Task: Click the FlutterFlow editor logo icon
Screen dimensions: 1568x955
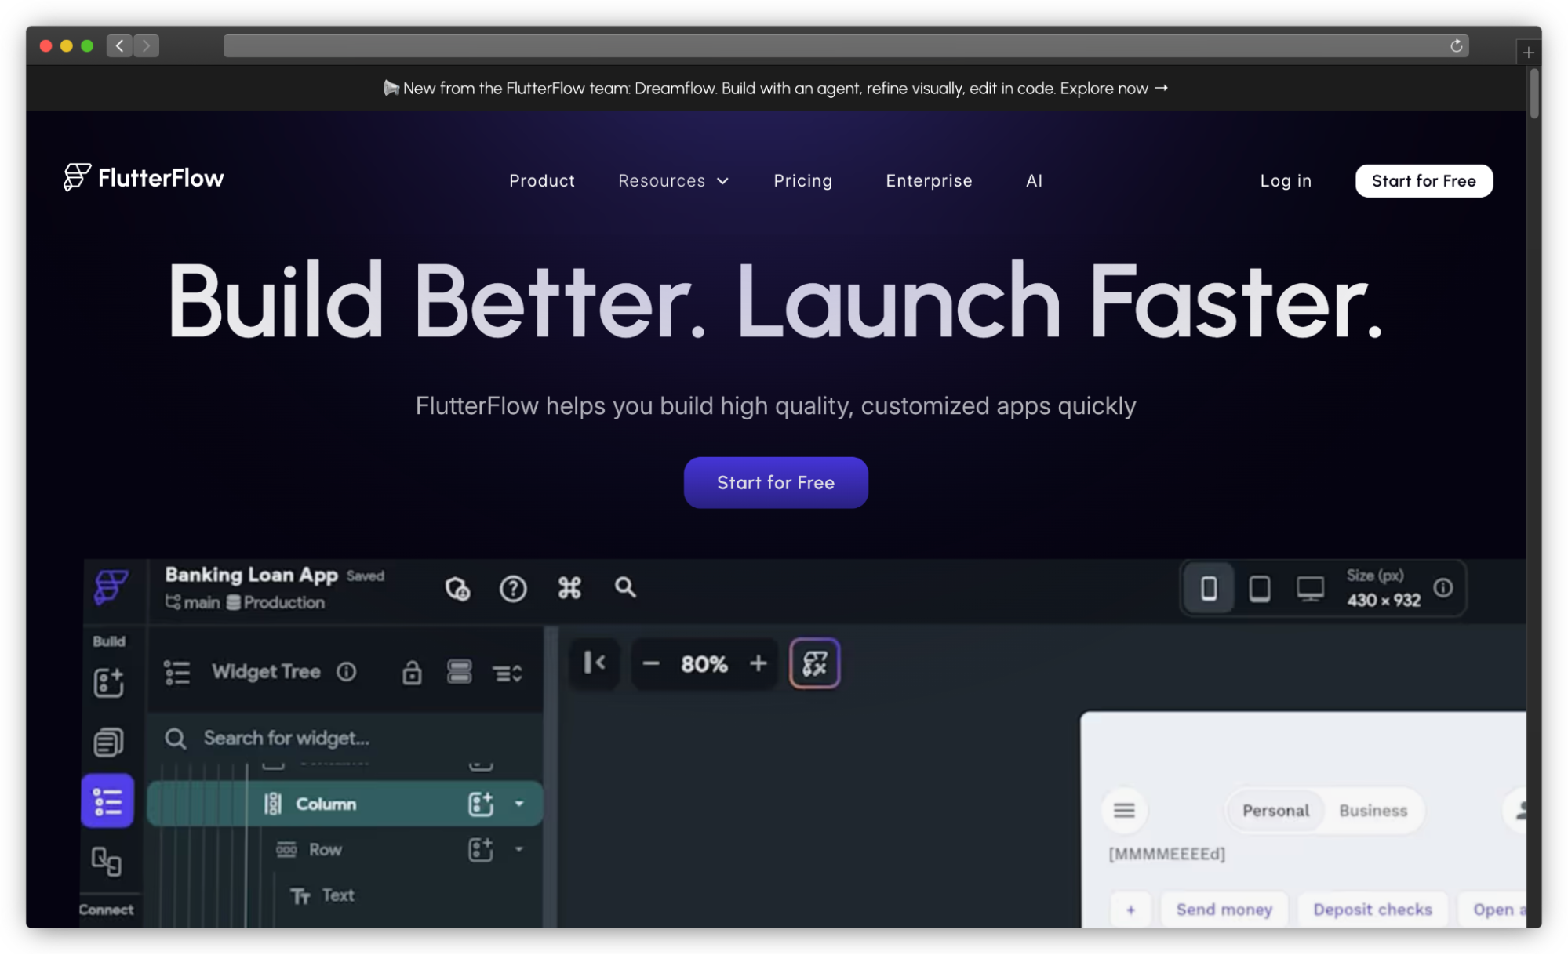Action: pyautogui.click(x=111, y=587)
